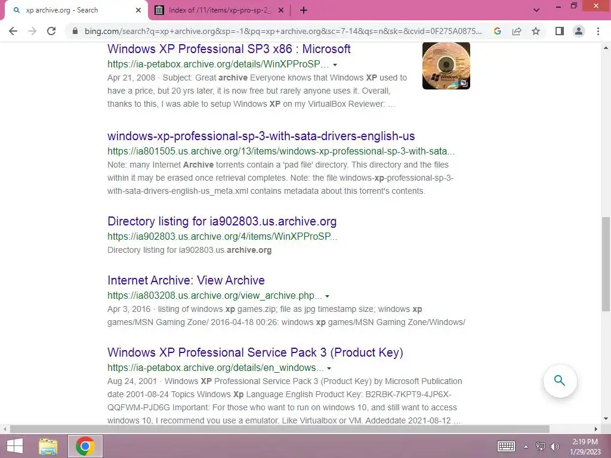Open a new browser tab
The image size is (611, 458).
(x=304, y=11)
